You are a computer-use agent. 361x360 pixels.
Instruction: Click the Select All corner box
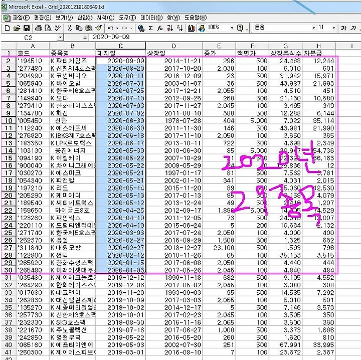point(9,46)
